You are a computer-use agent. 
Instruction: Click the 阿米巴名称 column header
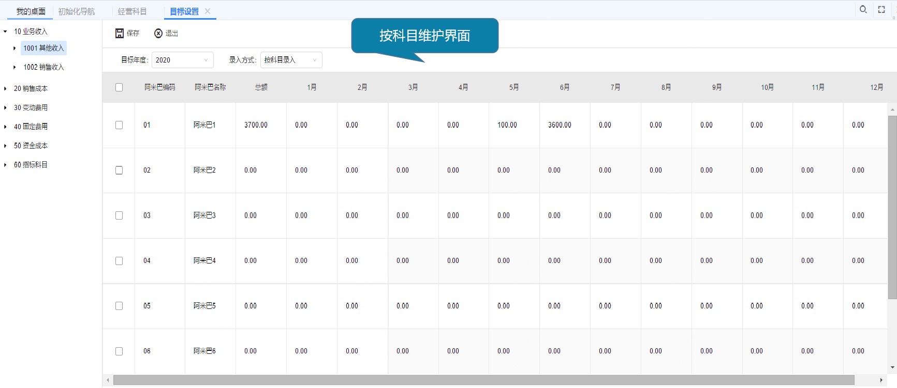(210, 87)
